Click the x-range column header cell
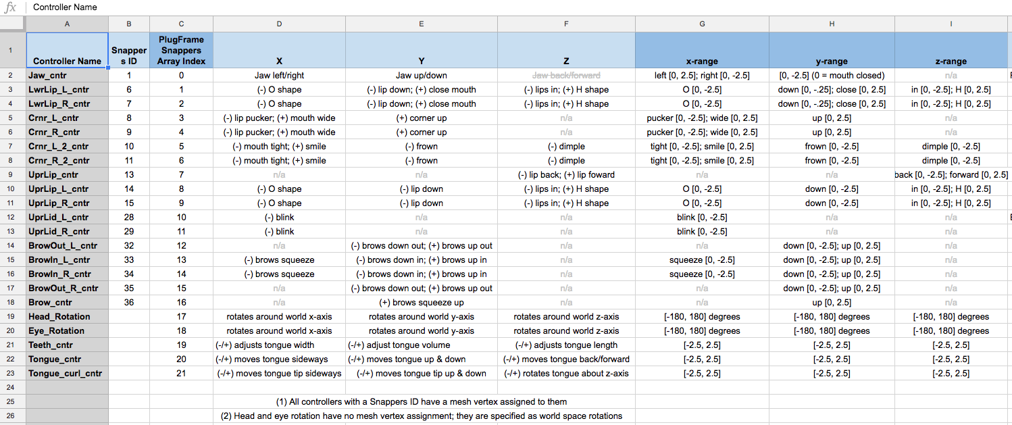The height and width of the screenshot is (425, 1012). click(702, 50)
